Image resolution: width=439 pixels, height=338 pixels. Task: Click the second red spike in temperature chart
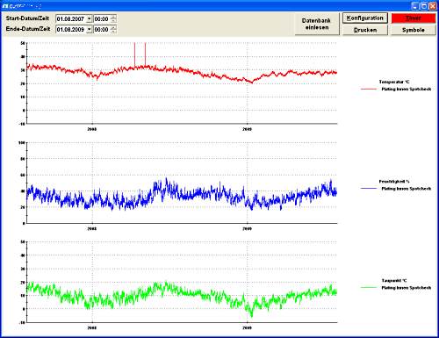click(145, 54)
